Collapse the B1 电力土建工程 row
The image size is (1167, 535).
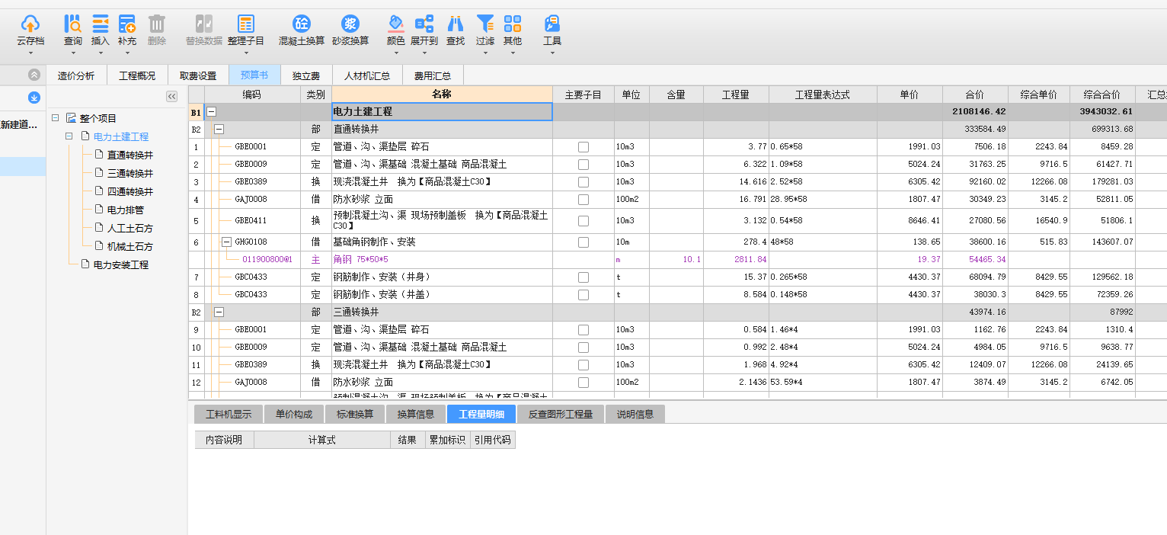click(212, 111)
